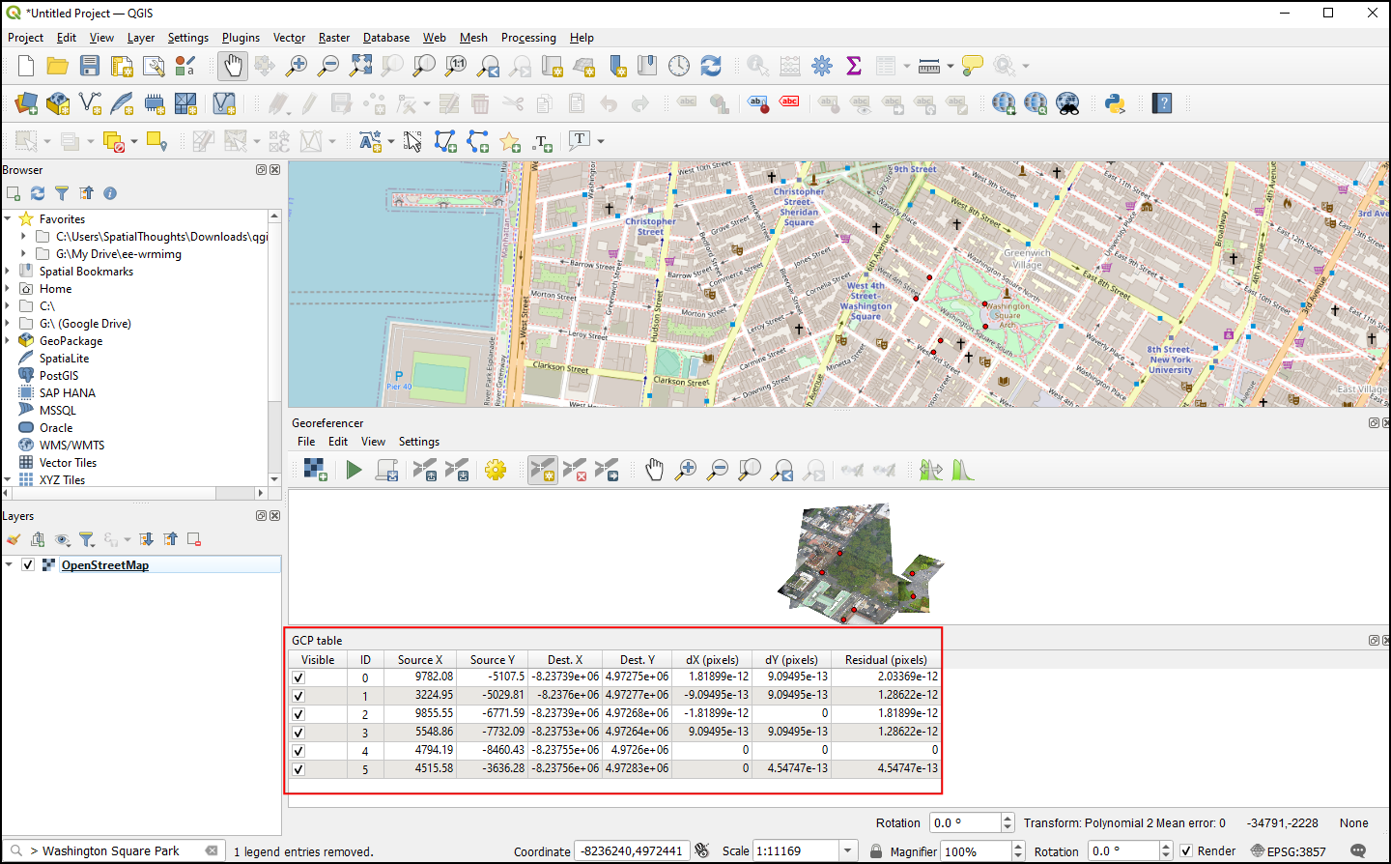Toggle OpenStreetMap layer visibility checkbox
The width and height of the screenshot is (1391, 864).
(x=28, y=565)
